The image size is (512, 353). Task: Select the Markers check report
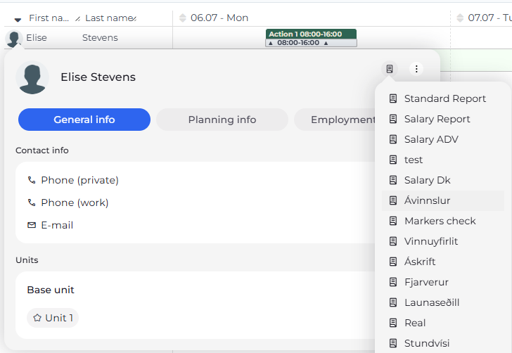[443, 221]
